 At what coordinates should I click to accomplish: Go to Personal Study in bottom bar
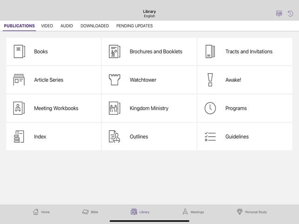[252, 212]
